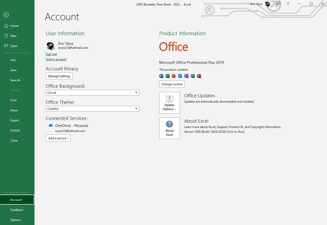Click the Excel app icon under product contents

click(168, 76)
